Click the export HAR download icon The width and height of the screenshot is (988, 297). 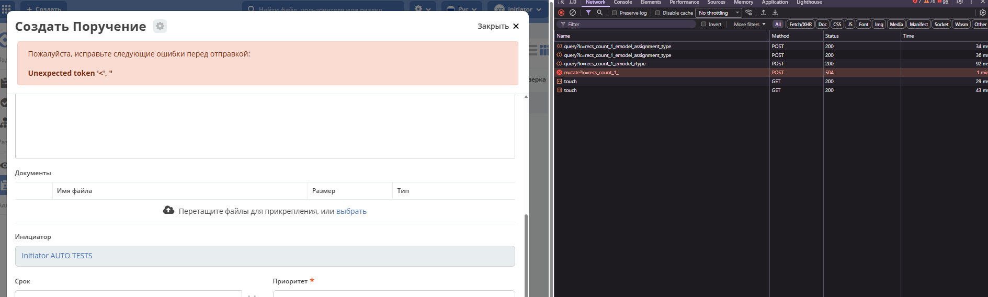point(775,13)
